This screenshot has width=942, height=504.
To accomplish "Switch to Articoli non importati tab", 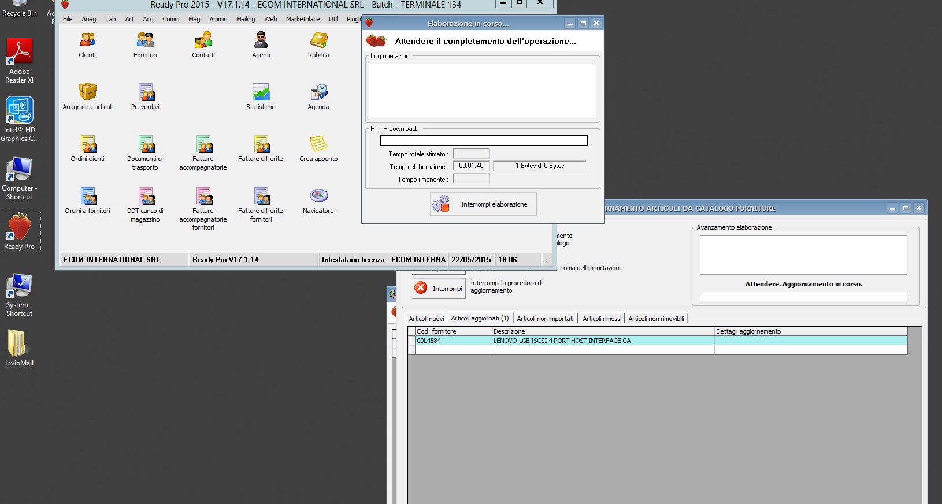I will pos(545,319).
